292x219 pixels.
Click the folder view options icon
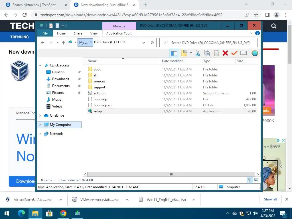(184, 53)
